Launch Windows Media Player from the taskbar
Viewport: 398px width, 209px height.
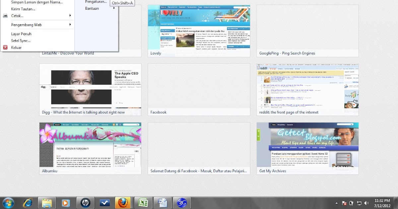pyautogui.click(x=66, y=202)
